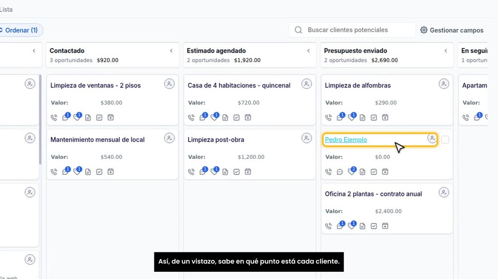This screenshot has height=279, width=498.
Task: Call contact on Limpieza de alfombras card
Action: [328, 117]
